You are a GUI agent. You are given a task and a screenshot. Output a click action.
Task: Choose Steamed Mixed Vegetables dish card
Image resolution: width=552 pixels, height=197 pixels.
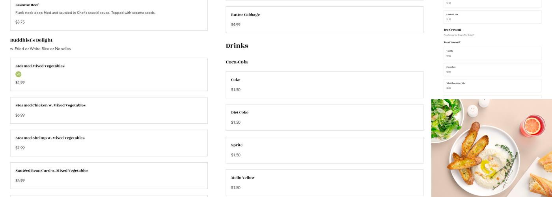pos(108,74)
